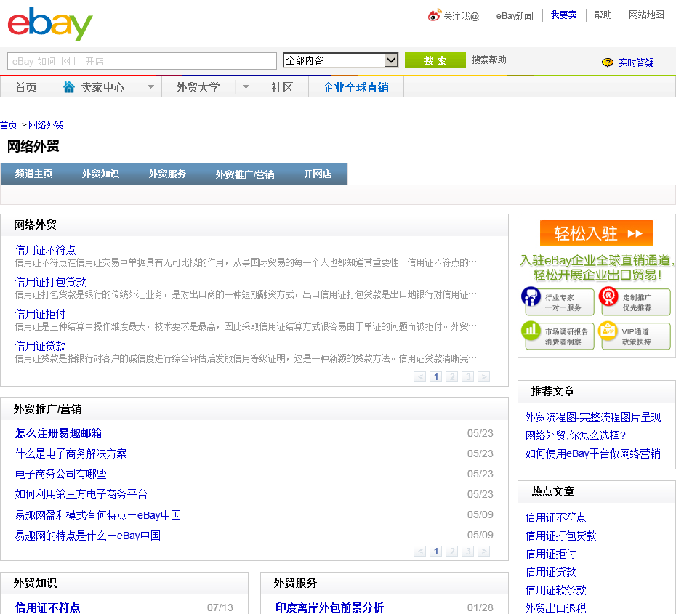Open the eBay新闻 link
676x614 pixels.
tap(515, 16)
